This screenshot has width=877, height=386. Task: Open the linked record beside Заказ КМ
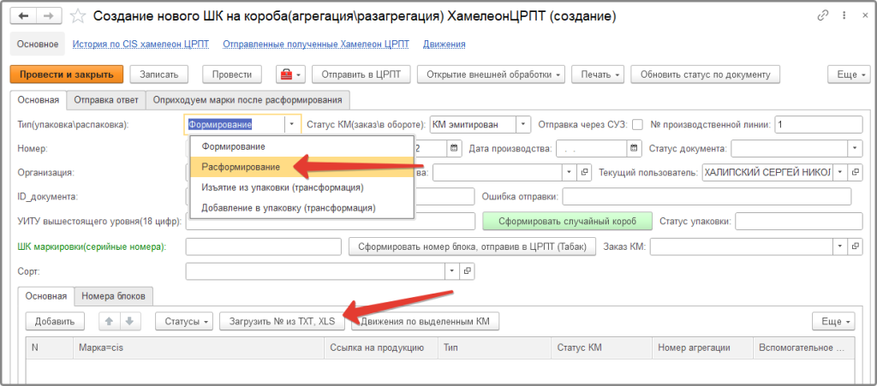coord(856,246)
